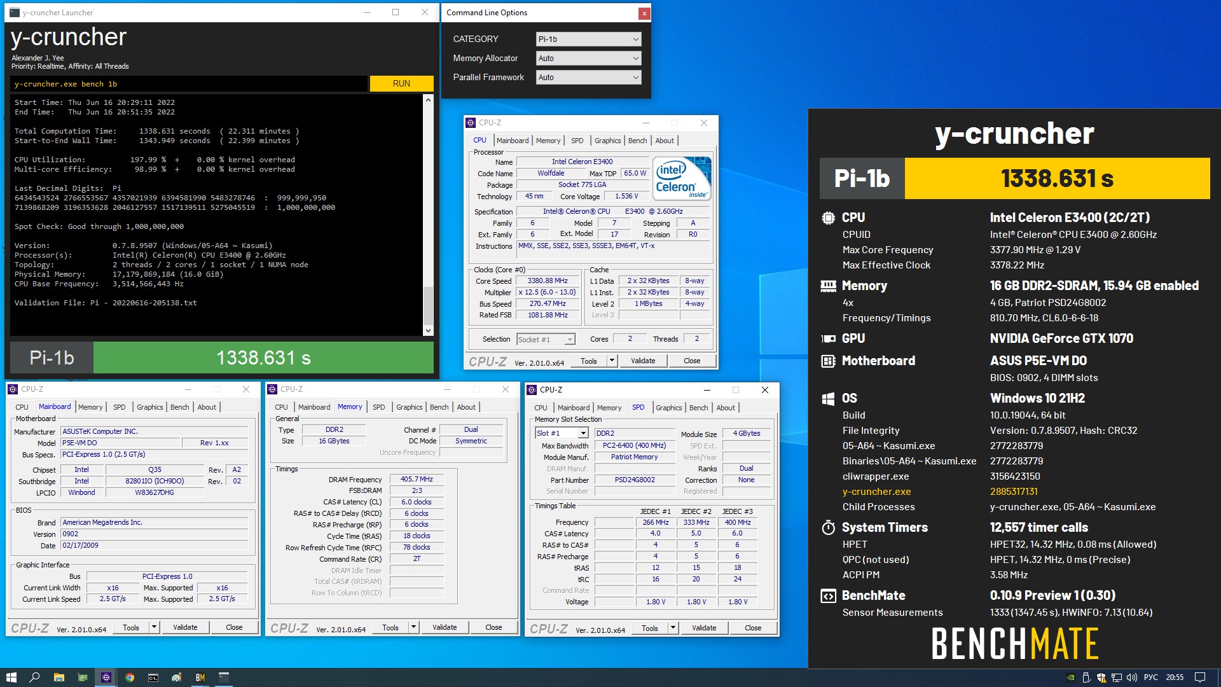Screen dimensions: 1221x687
Task: Open File Explorer from taskbar
Action: [x=59, y=677]
